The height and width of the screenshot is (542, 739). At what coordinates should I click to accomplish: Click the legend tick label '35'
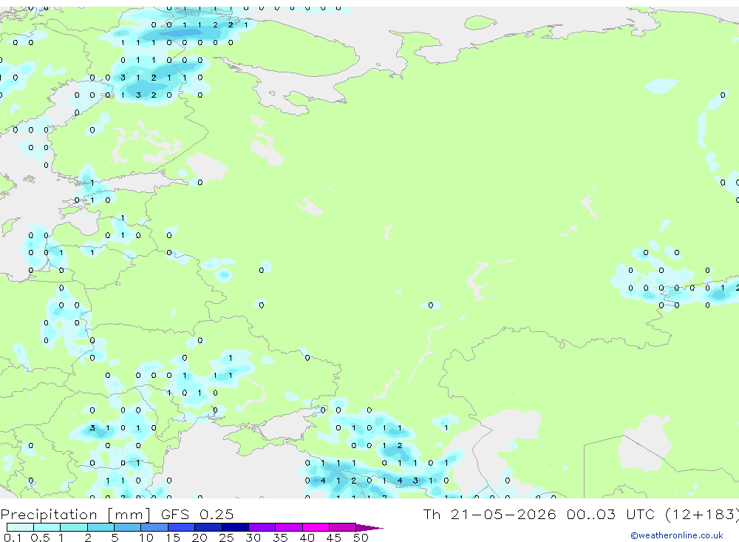[x=280, y=538]
